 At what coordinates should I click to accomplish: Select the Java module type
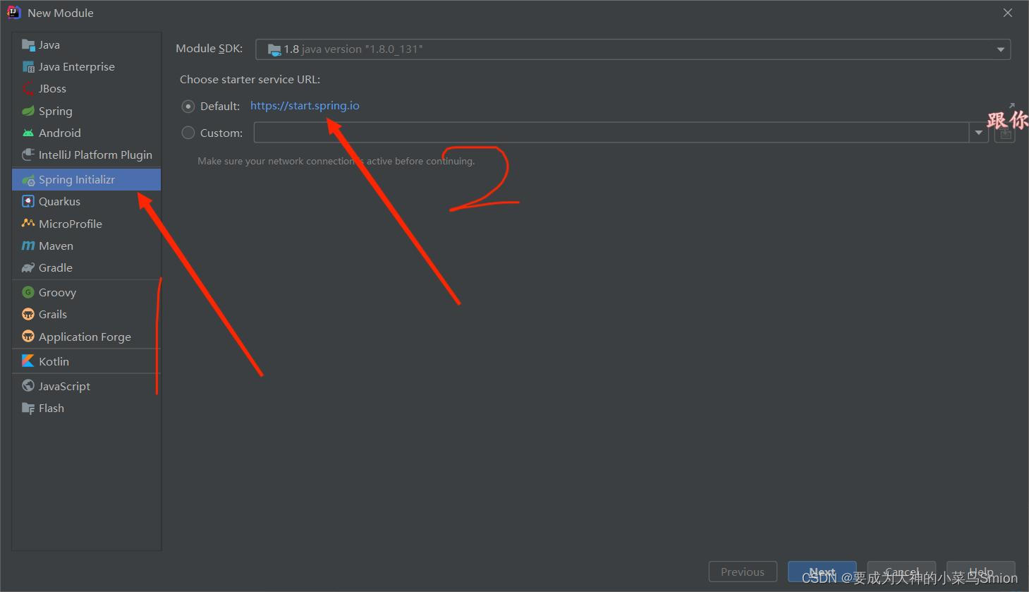pos(87,45)
